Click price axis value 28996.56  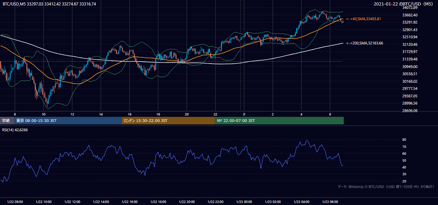click(x=410, y=103)
